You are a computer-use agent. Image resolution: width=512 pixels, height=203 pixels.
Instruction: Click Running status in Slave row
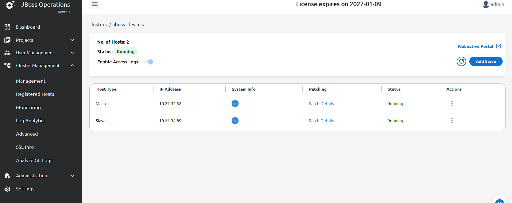coord(395,121)
